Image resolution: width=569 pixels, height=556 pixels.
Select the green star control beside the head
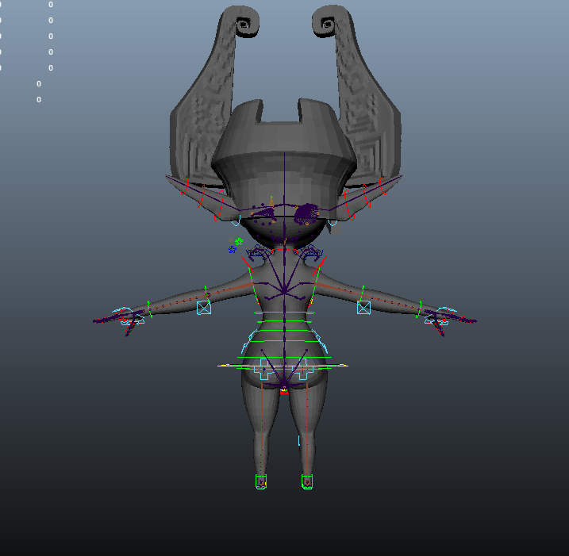pyautogui.click(x=239, y=241)
